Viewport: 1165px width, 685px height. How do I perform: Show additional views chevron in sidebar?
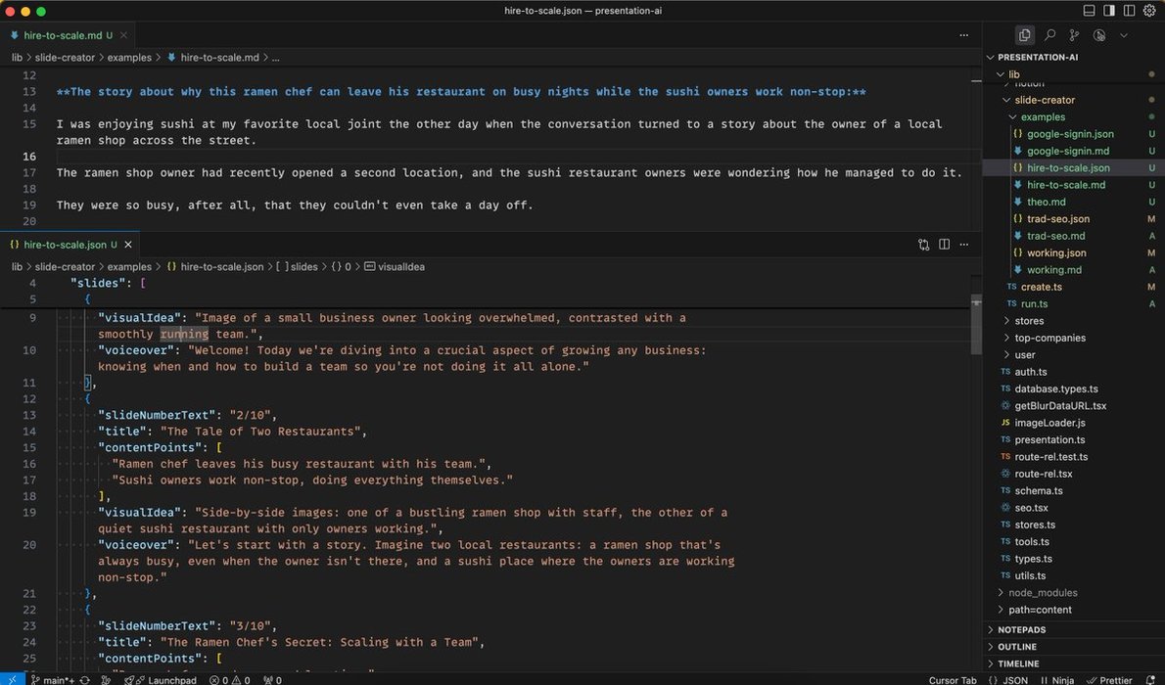click(1124, 35)
